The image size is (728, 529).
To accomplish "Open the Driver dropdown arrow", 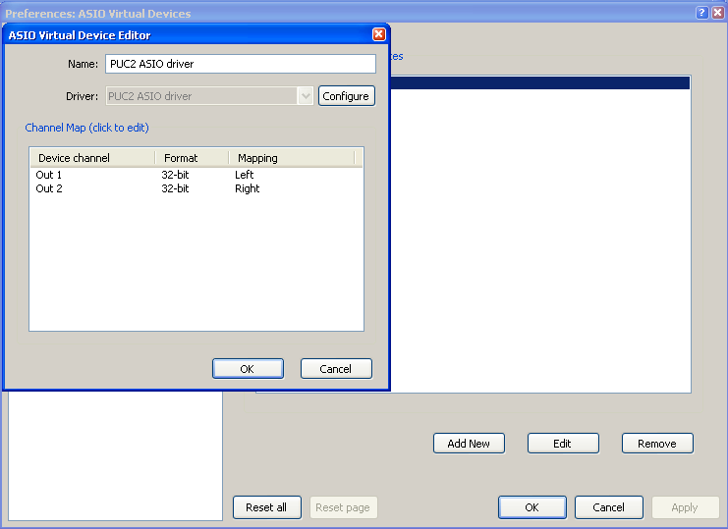I will [306, 96].
